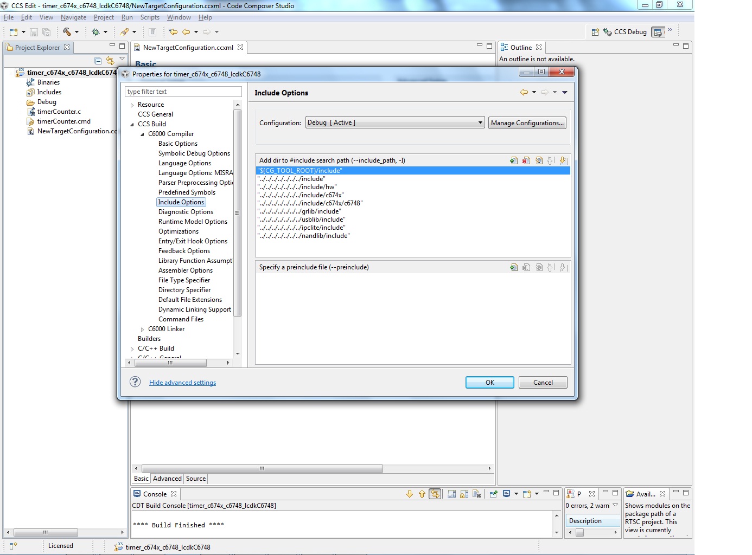Screen dimensions: 752x555
Task: Click the Build hammer icon in toolbar
Action: coord(67,32)
